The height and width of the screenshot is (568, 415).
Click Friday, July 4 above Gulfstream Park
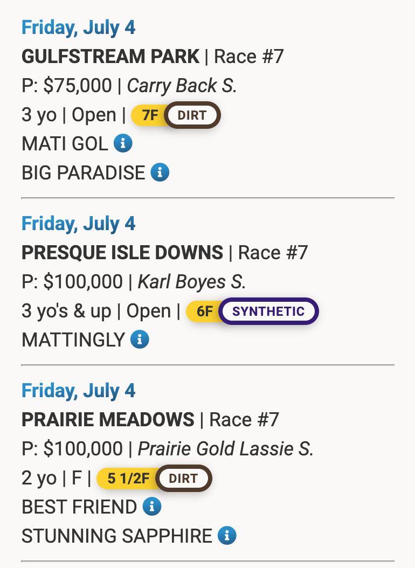79,28
